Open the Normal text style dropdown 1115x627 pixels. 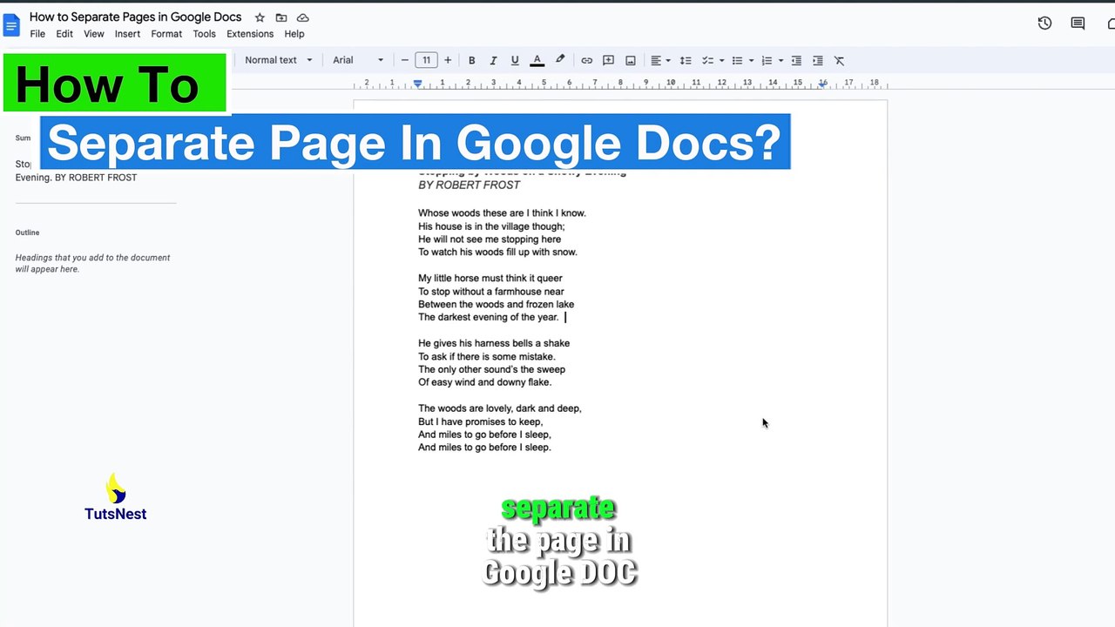pos(278,60)
